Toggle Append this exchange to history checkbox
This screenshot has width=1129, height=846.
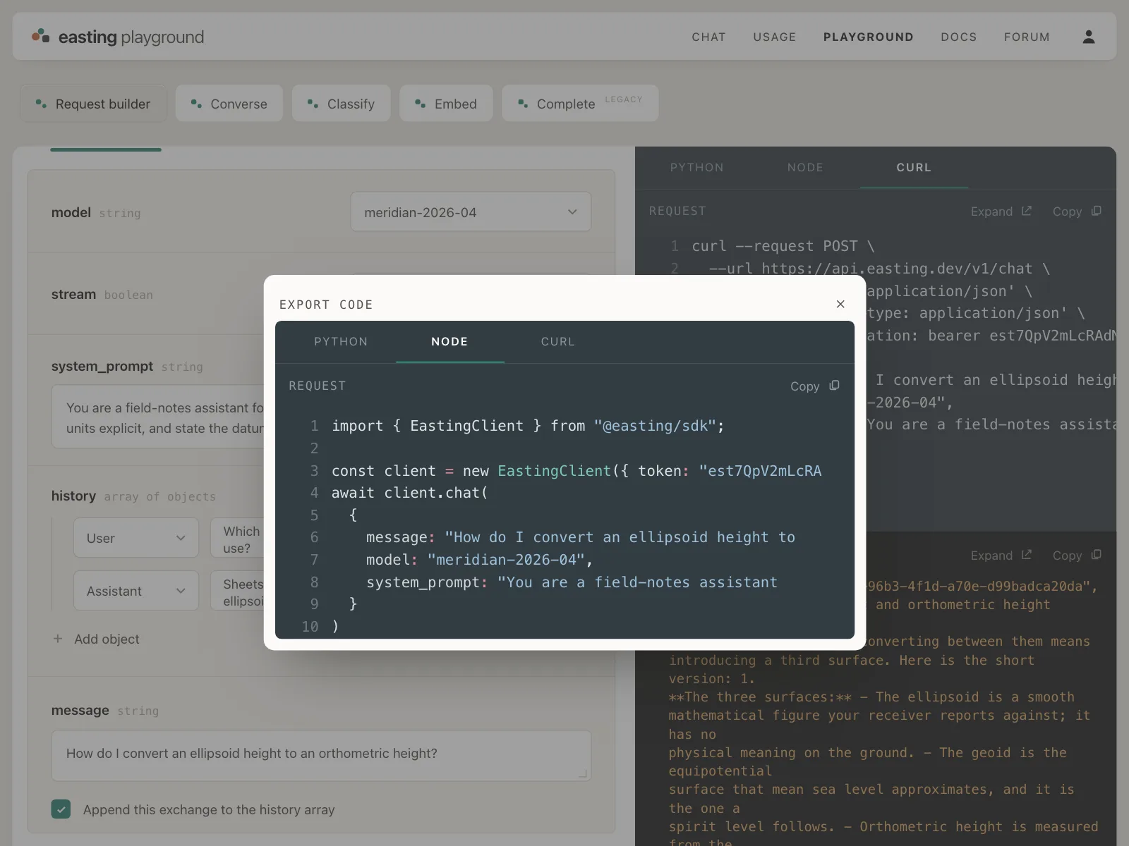(61, 809)
